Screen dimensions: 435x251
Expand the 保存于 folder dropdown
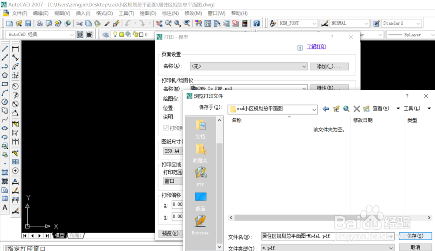pyautogui.click(x=314, y=110)
